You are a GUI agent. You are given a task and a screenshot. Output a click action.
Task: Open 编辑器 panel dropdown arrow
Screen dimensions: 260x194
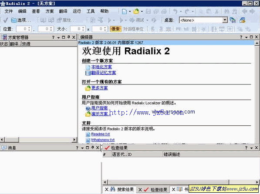click(x=246, y=37)
